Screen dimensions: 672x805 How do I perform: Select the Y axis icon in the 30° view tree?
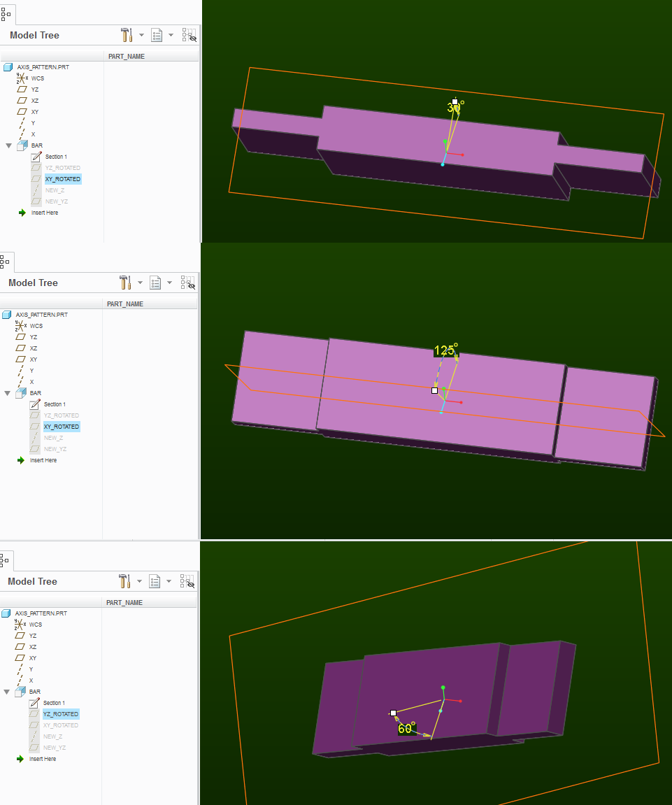tap(22, 123)
